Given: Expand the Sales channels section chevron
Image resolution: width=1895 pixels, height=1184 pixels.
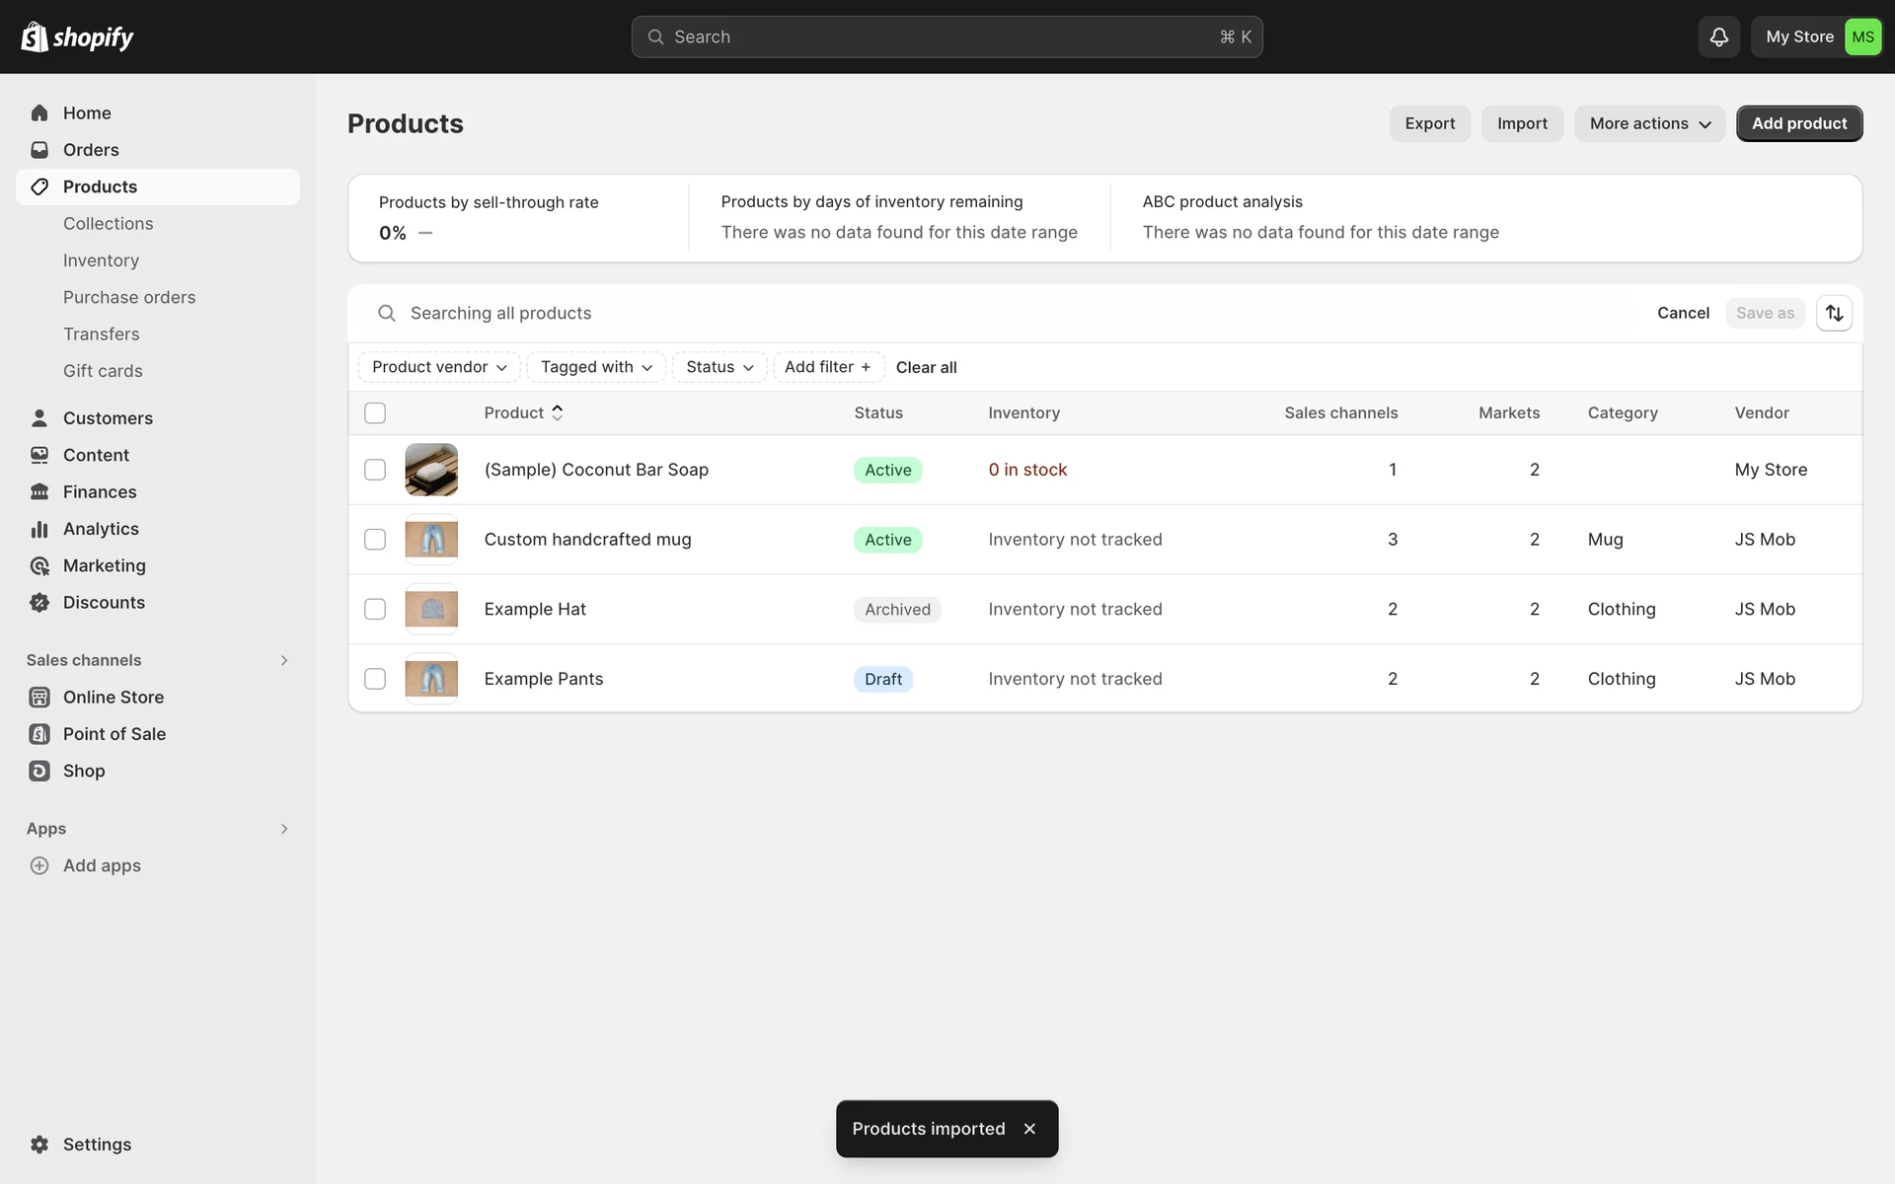Looking at the screenshot, I should point(284,660).
